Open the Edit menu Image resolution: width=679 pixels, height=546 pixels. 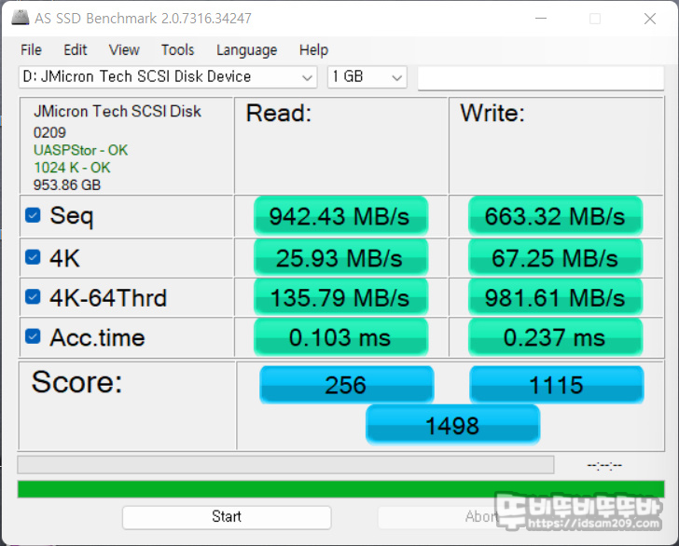coord(76,49)
